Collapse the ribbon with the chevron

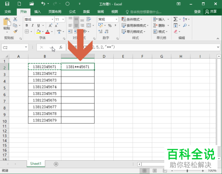(218, 38)
